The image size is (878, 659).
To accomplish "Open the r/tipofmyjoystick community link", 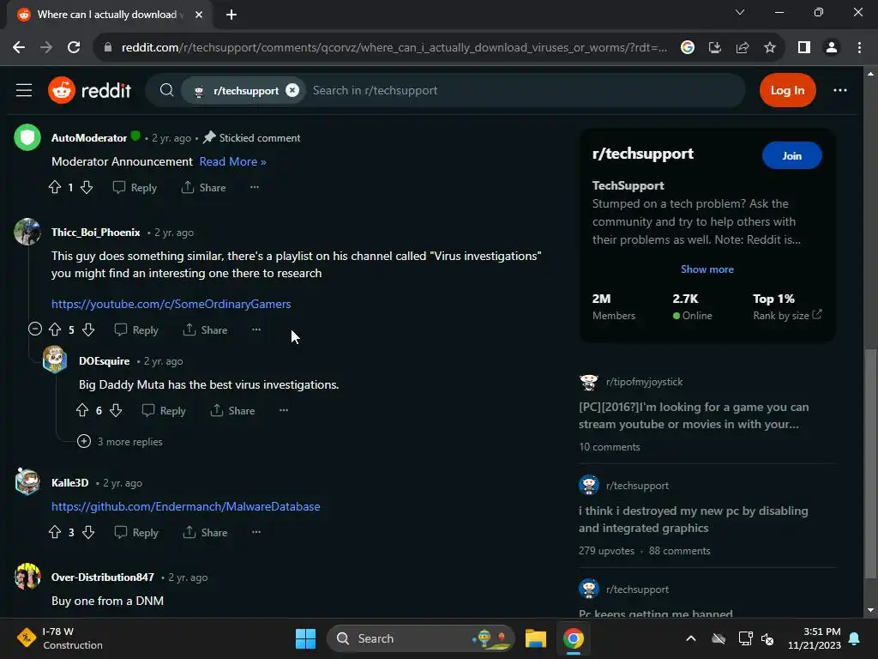I will point(644,382).
